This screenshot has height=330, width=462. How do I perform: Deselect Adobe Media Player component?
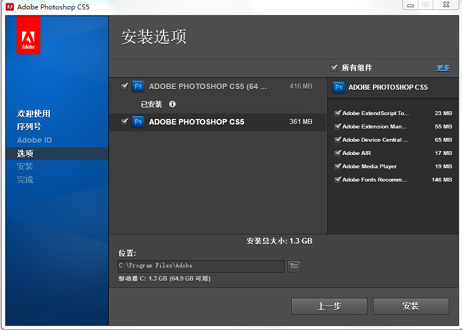[337, 167]
